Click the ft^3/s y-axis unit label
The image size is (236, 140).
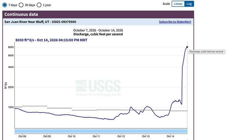(x=6, y=85)
